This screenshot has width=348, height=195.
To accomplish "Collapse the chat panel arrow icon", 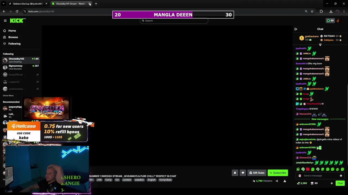I will coord(296,29).
